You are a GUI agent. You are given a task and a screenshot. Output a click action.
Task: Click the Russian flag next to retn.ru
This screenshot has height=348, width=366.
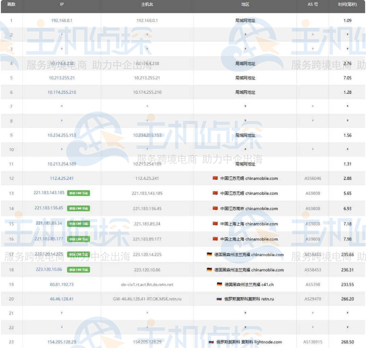click(x=219, y=299)
